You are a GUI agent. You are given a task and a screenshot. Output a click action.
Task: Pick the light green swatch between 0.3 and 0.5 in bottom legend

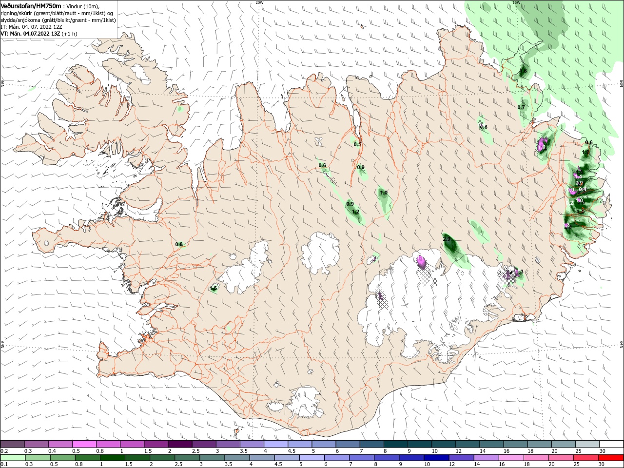point(38,458)
